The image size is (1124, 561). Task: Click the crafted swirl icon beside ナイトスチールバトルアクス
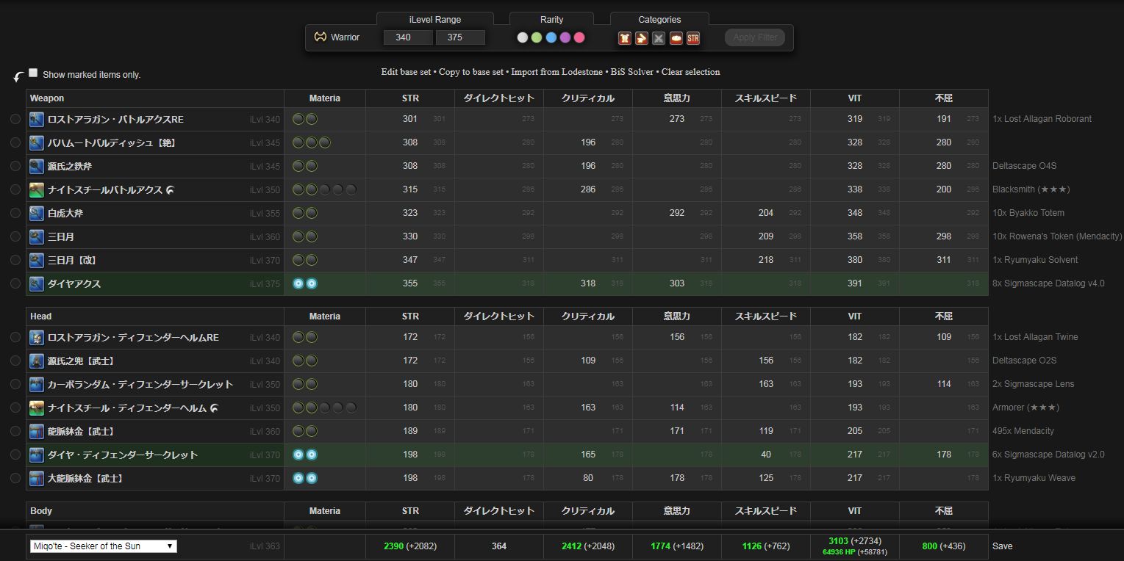tap(171, 190)
